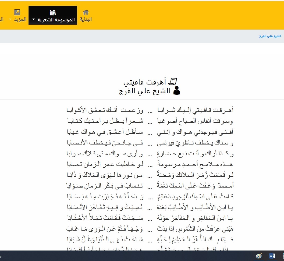Click the half-line هبني عرفت من الشموس إذا بدت

195,228
